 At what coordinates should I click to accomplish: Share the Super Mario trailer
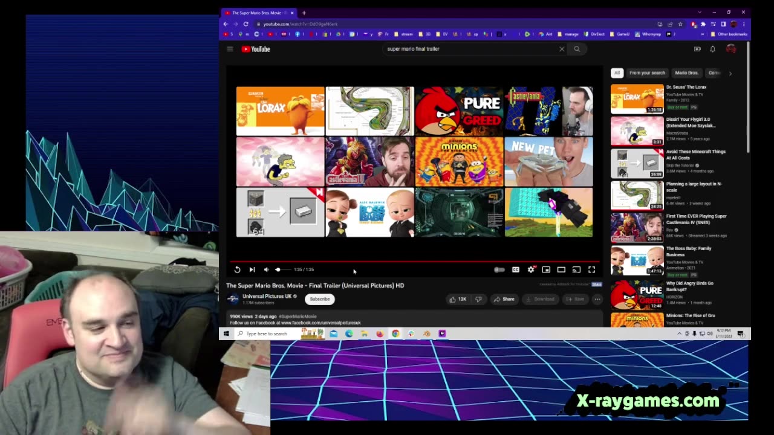pyautogui.click(x=504, y=299)
